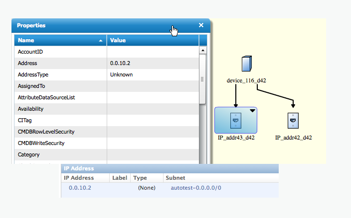Image resolution: width=351 pixels, height=218 pixels.
Task: Click the Type column header in IP table
Action: tap(140, 177)
